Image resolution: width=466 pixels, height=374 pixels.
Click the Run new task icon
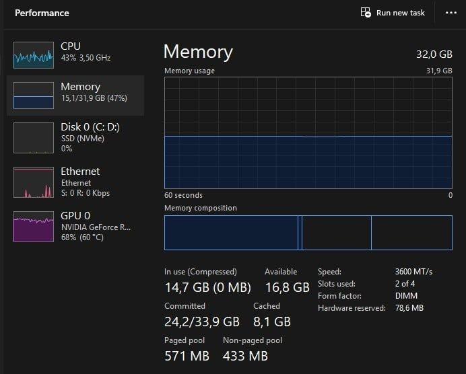click(366, 13)
